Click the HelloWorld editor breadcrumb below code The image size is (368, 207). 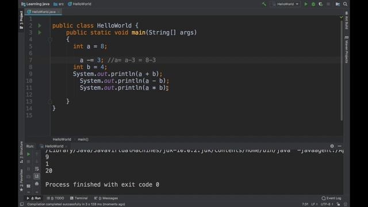tap(62, 139)
